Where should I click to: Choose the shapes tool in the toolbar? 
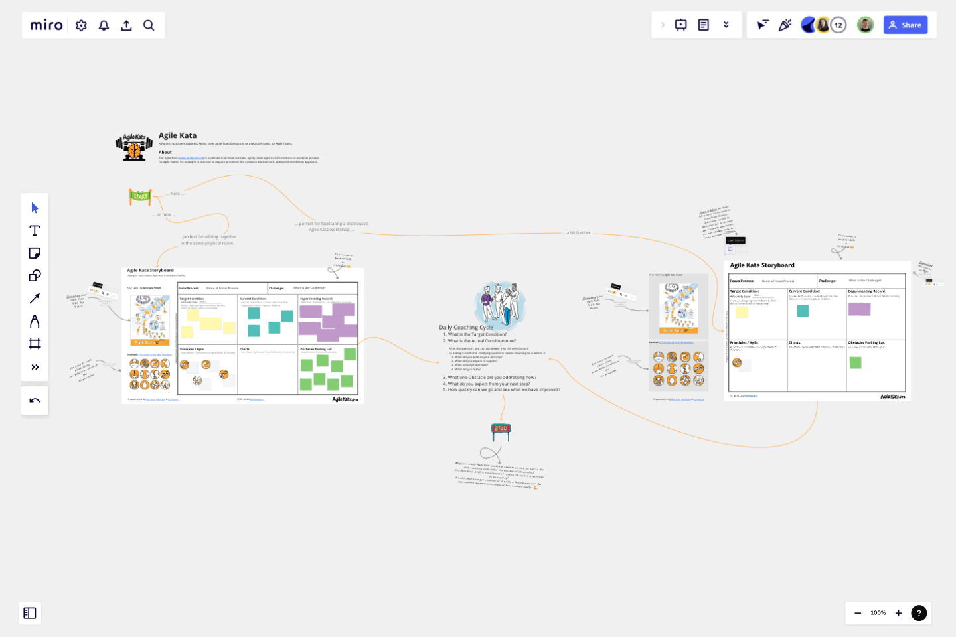coord(35,275)
